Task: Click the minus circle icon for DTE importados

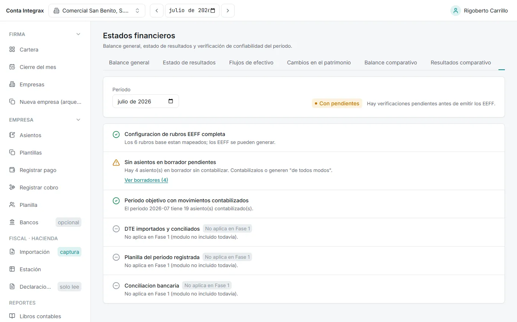Action: [116, 229]
